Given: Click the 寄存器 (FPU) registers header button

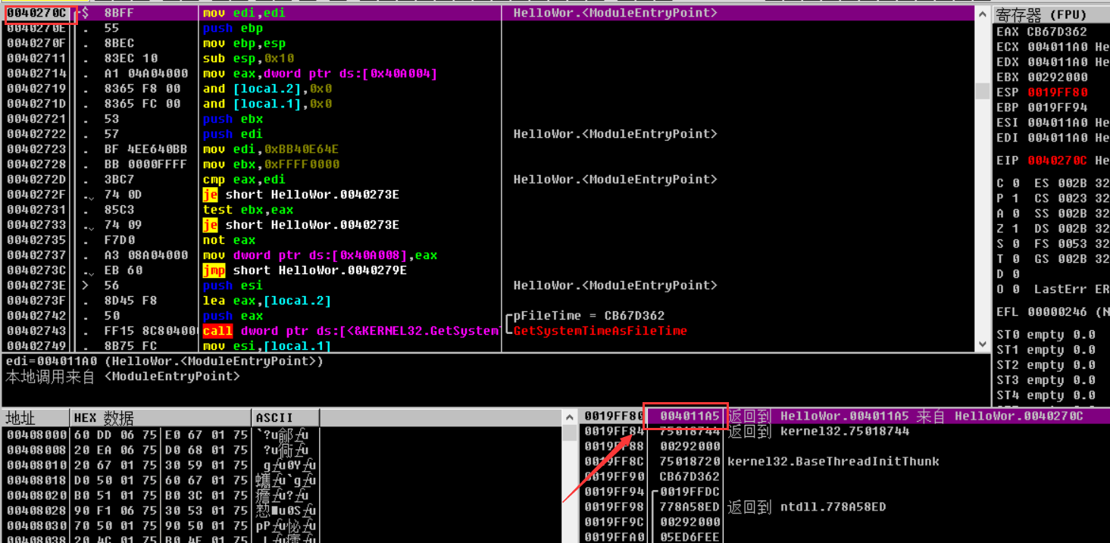Looking at the screenshot, I should click(1051, 14).
